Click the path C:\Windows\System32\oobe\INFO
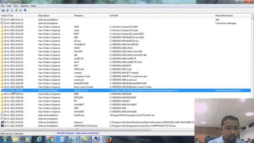Screen dimensions: 254x143 [x=127, y=34]
